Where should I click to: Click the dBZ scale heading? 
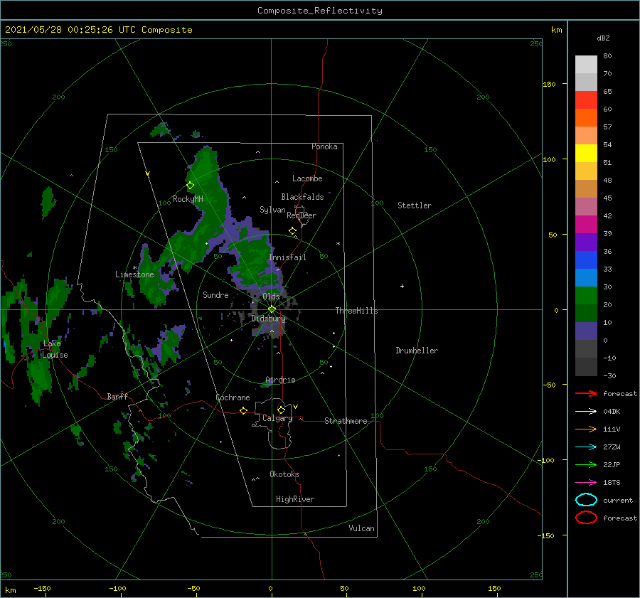(603, 38)
